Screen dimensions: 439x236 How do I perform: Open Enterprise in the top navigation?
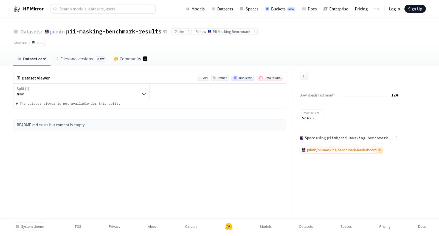[x=336, y=9]
